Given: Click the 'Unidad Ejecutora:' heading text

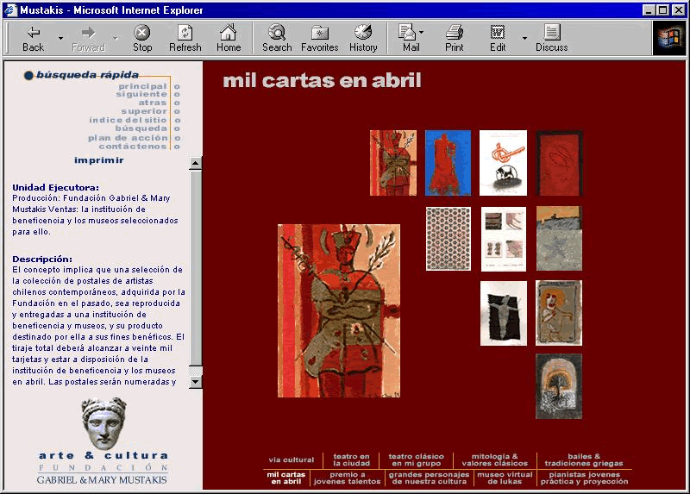Looking at the screenshot, I should coord(55,187).
